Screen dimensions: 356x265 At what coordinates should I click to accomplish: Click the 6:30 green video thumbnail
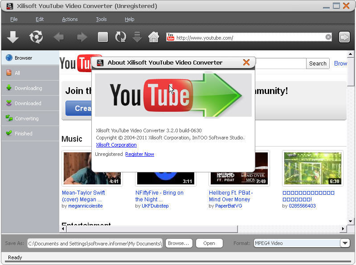313,168
